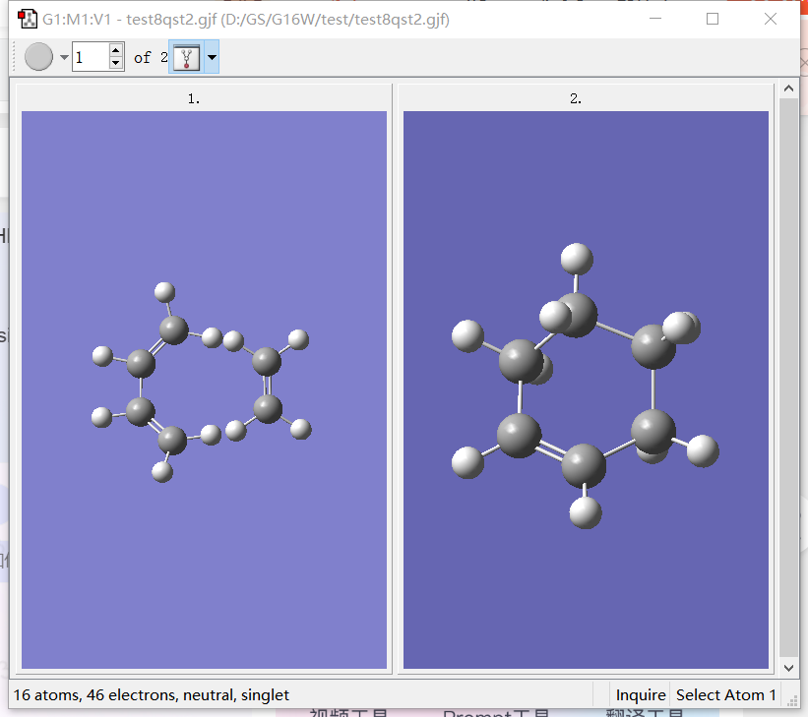Click the vertical scrollbar track
808x717 pixels.
click(788, 379)
